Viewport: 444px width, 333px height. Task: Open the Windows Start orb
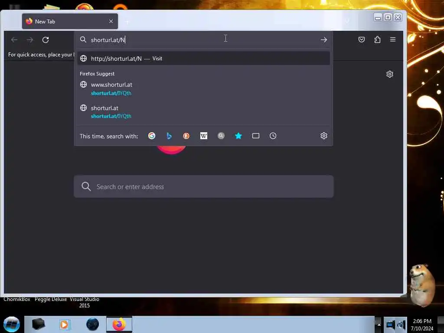pyautogui.click(x=12, y=324)
